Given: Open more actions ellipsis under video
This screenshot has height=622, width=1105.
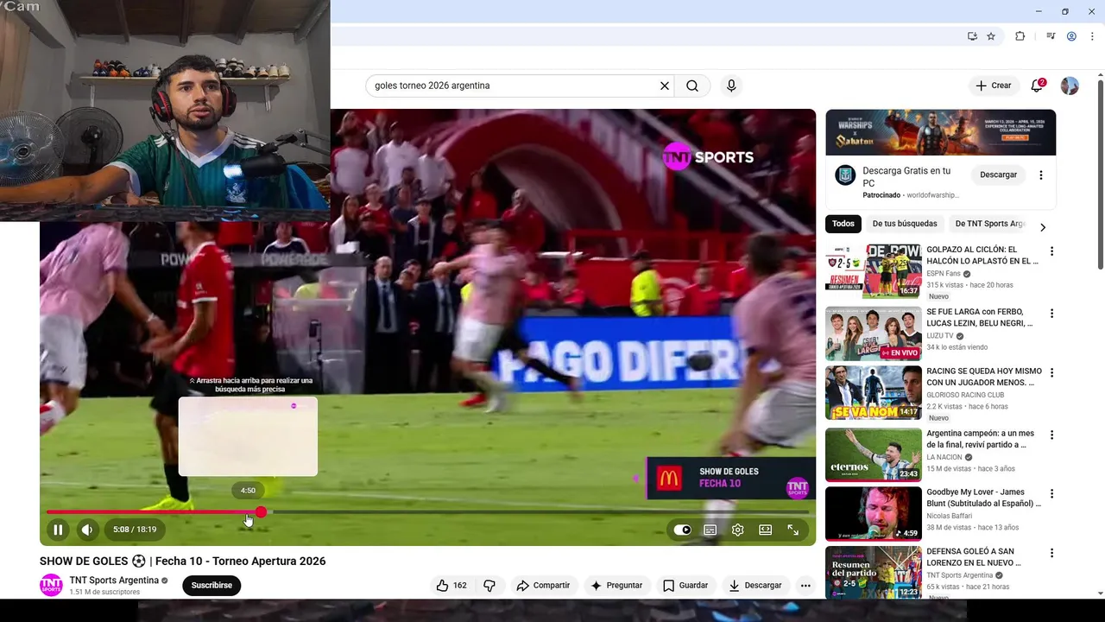Looking at the screenshot, I should coord(805,585).
